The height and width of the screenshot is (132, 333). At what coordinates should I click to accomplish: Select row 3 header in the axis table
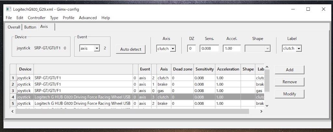[13, 91]
